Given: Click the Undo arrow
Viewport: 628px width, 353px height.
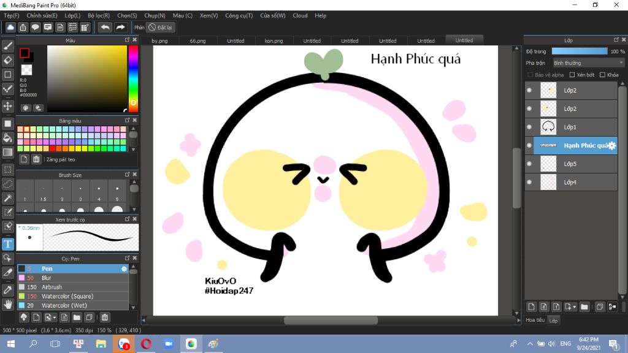Looking at the screenshot, I should pyautogui.click(x=105, y=27).
